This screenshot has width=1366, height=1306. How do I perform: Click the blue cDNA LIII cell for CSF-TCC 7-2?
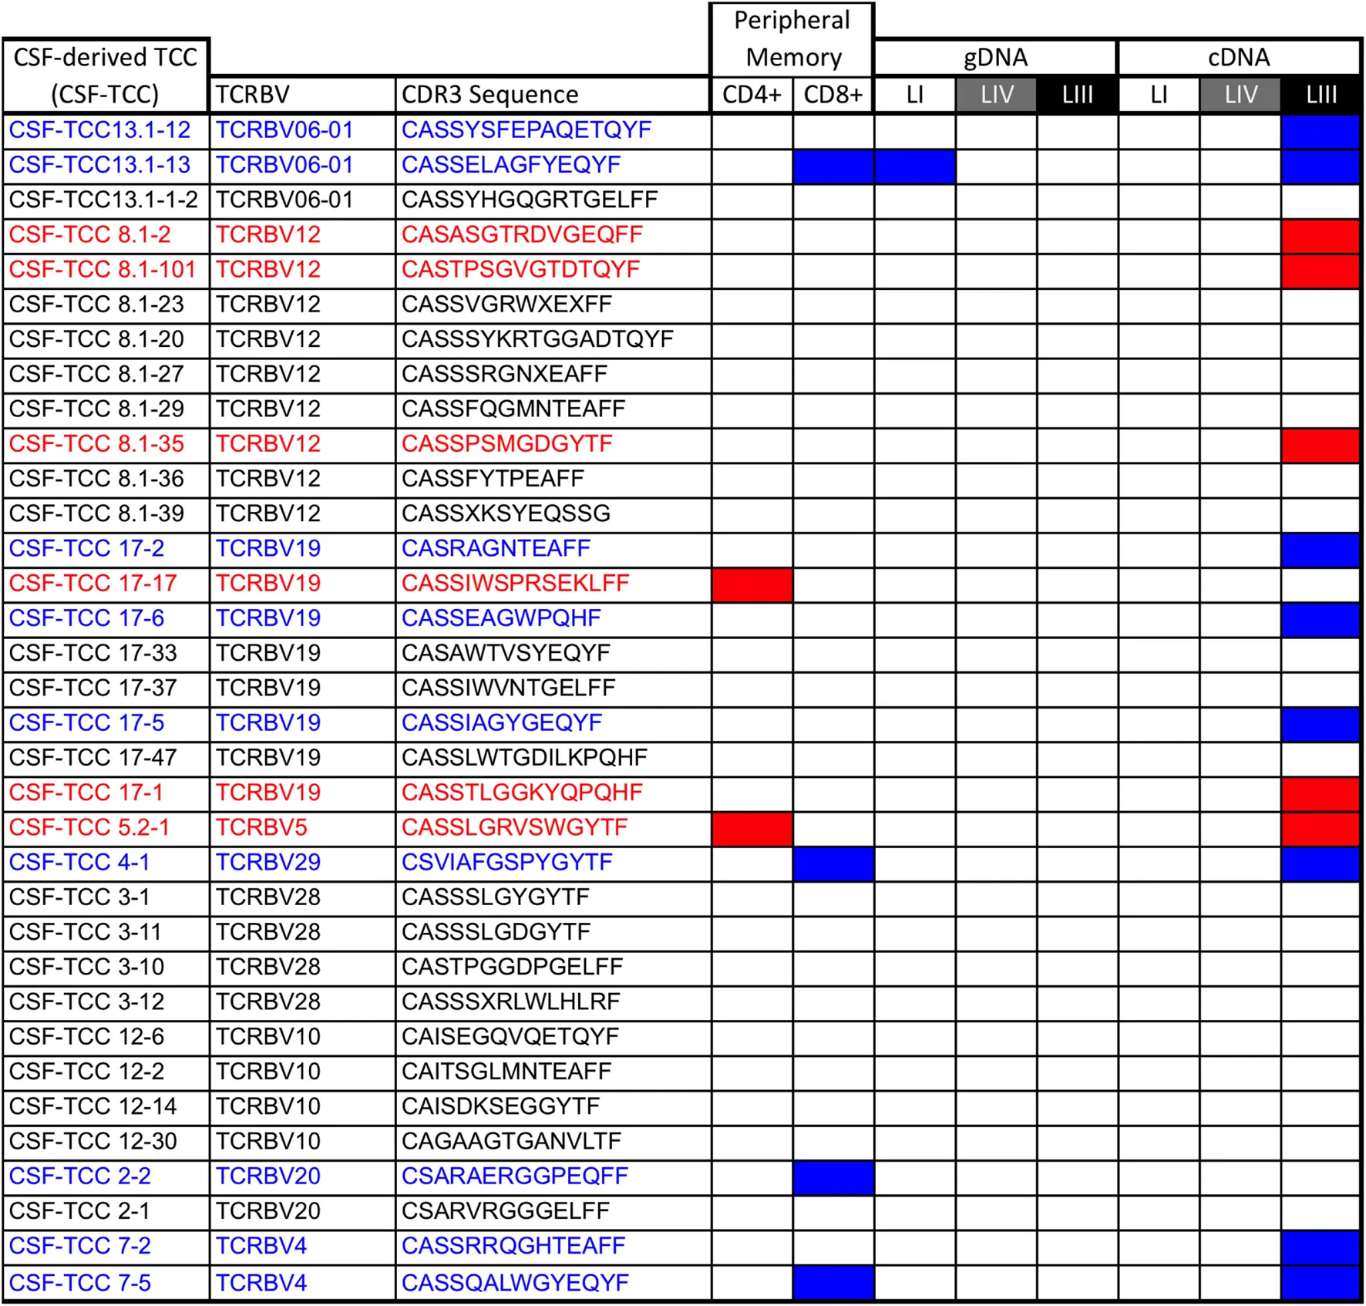(1321, 1247)
